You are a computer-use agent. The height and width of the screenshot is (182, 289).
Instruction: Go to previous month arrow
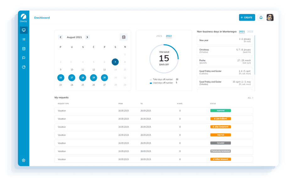pos(61,37)
